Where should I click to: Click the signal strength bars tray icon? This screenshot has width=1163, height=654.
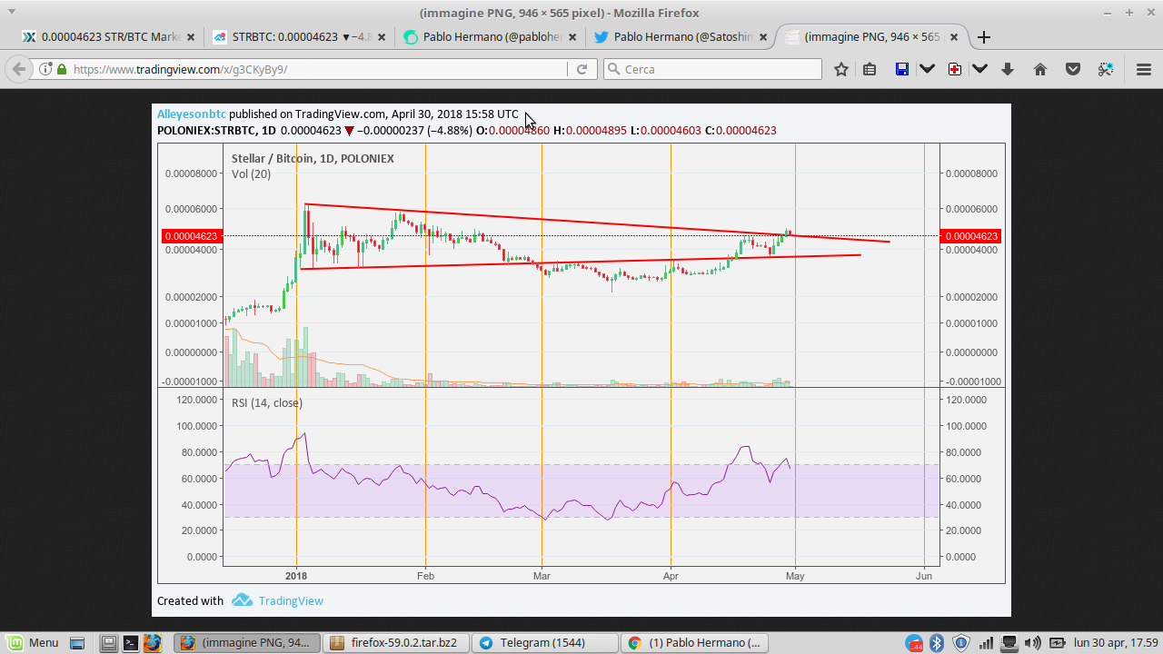point(986,642)
